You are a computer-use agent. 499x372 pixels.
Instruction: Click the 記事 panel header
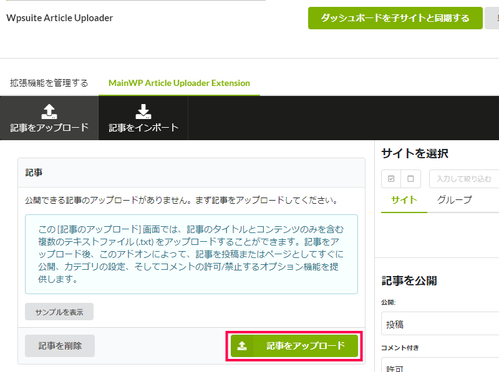tap(191, 173)
